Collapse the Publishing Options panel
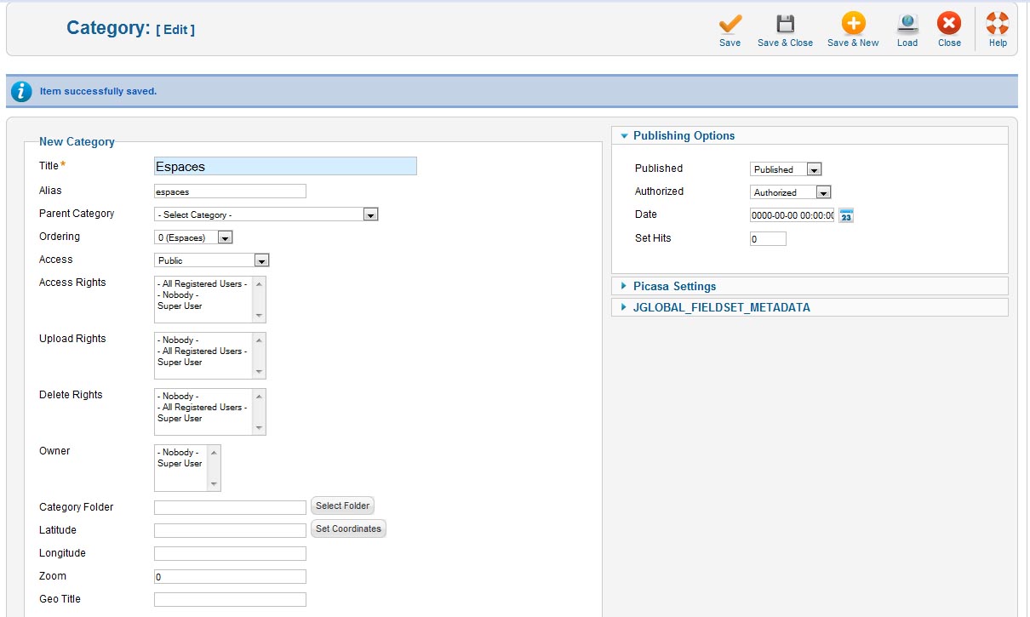This screenshot has width=1030, height=617. pyautogui.click(x=684, y=135)
